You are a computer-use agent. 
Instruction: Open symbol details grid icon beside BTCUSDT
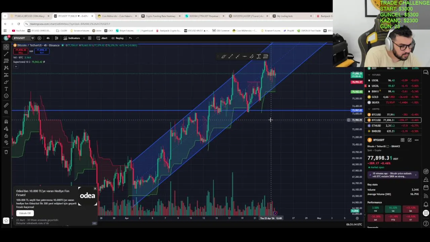pyautogui.click(x=402, y=140)
